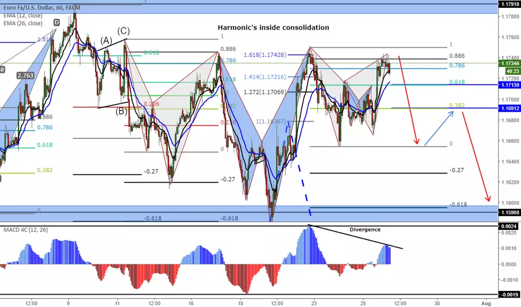Click the 1.16200 price scale value
521x307 pixels.
(510, 182)
